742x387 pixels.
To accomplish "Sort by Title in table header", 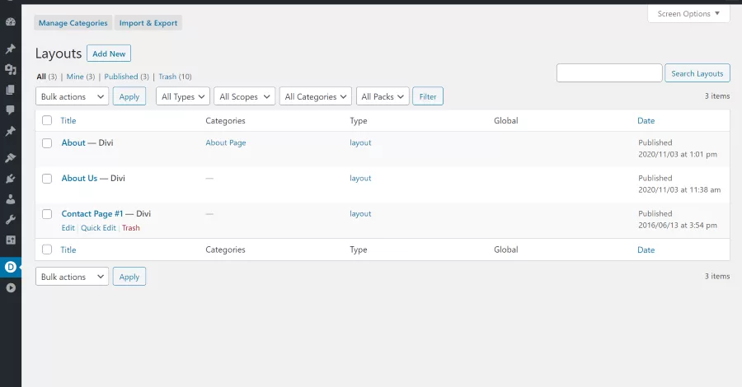I will [x=68, y=120].
